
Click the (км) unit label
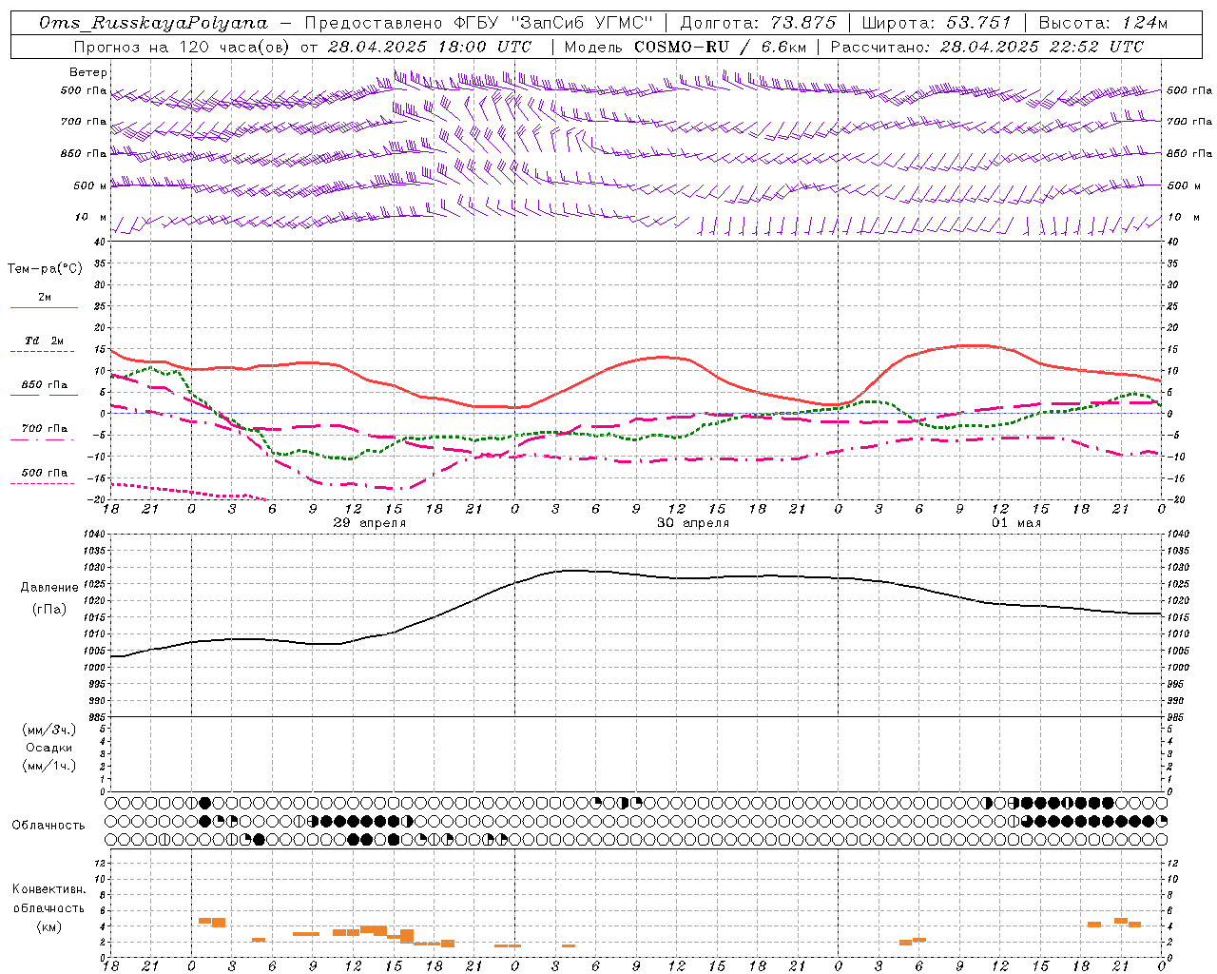coord(49,926)
